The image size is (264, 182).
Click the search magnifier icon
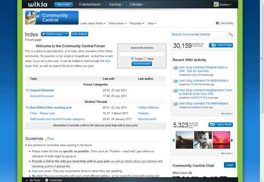click(231, 34)
